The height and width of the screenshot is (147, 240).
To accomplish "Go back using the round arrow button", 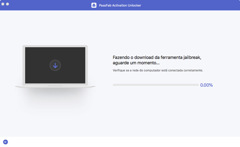I will pyautogui.click(x=5, y=142).
